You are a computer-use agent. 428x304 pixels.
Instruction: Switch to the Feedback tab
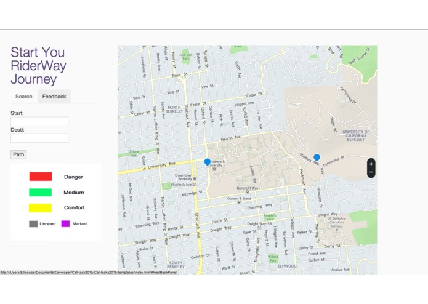point(54,97)
